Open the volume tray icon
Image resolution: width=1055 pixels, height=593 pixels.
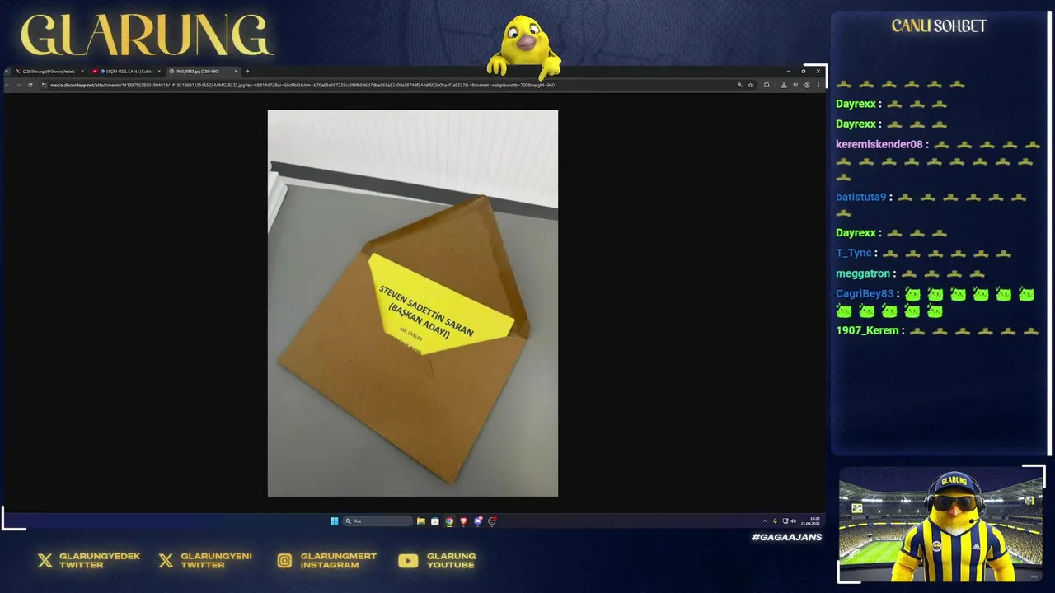793,521
